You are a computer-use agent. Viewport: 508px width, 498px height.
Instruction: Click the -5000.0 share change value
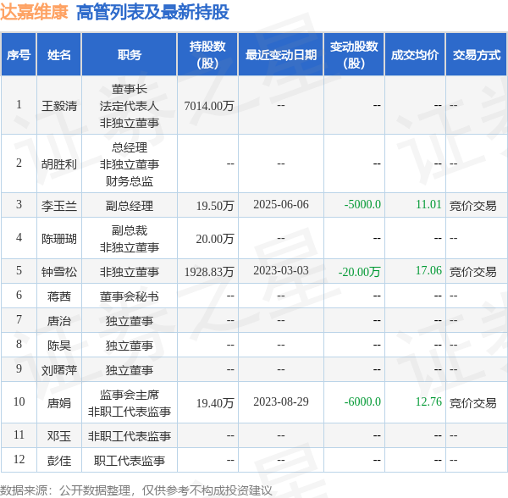click(362, 204)
